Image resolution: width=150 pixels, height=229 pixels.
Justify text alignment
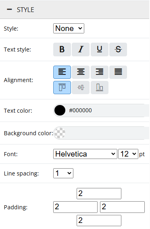(x=118, y=72)
